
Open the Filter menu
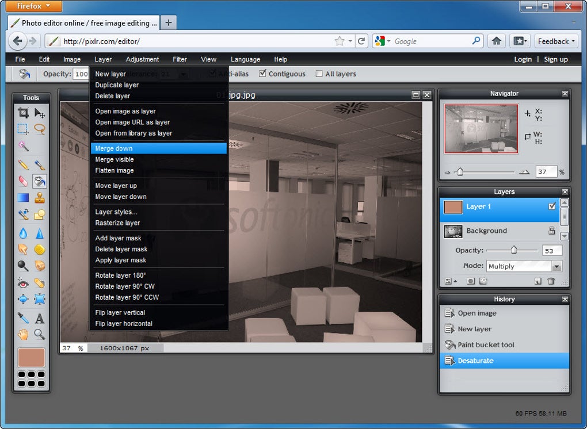(x=180, y=59)
